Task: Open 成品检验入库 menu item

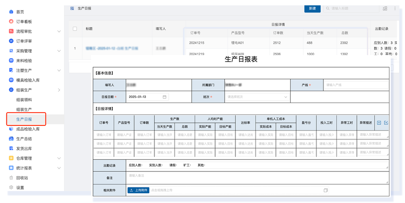Action: (28, 129)
